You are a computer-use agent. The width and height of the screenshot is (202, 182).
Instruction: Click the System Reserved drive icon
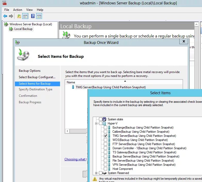(x=104, y=173)
